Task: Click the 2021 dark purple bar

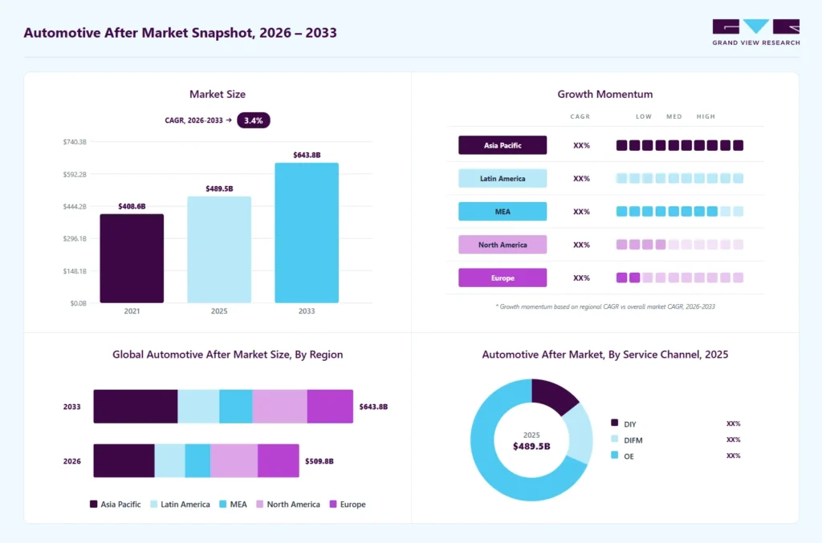Action: point(132,259)
